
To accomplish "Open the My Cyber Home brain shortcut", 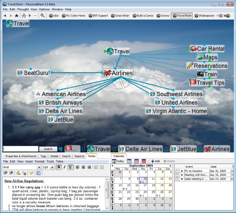I will click(x=73, y=16).
